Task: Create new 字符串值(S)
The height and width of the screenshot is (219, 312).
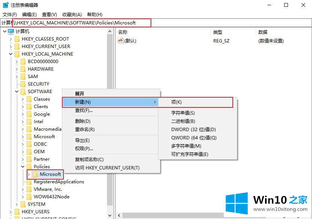Action: pyautogui.click(x=197, y=113)
